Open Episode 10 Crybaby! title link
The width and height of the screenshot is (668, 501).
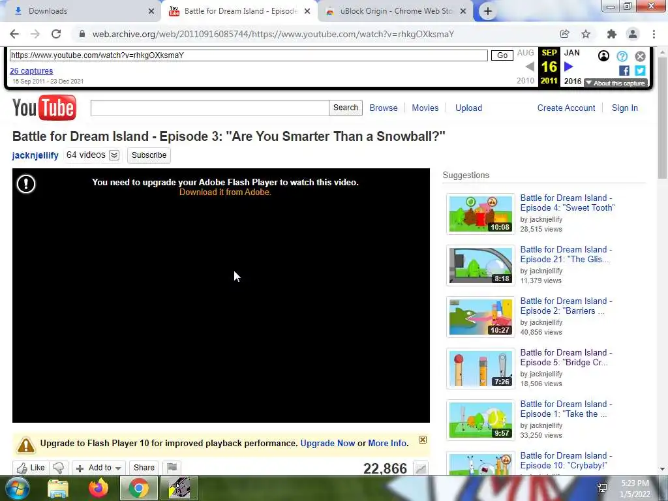coord(566,461)
